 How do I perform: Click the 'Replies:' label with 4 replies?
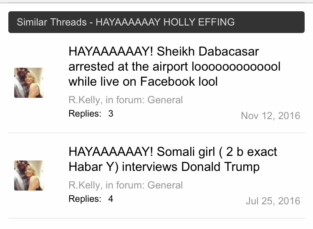click(85, 199)
